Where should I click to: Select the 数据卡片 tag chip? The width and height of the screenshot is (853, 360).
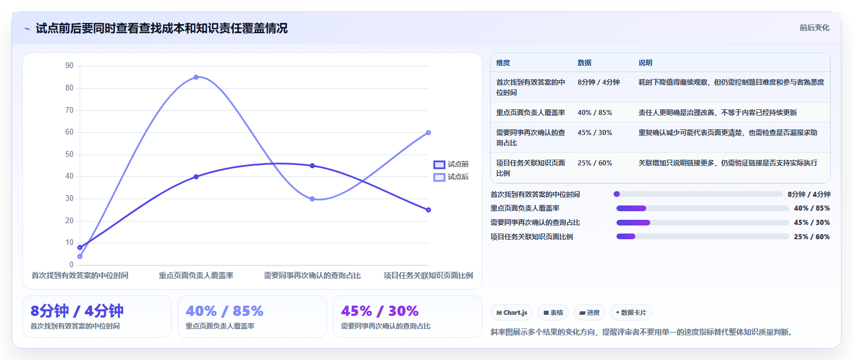pos(631,312)
